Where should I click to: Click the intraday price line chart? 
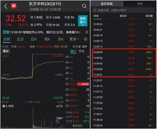pyautogui.click(x=33, y=77)
